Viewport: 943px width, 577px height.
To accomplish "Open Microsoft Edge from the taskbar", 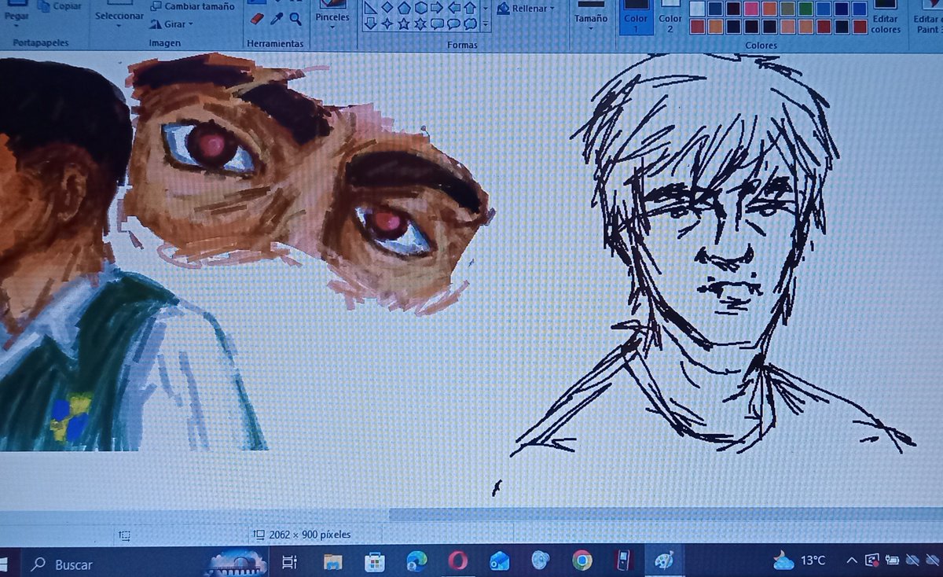I will (x=416, y=560).
